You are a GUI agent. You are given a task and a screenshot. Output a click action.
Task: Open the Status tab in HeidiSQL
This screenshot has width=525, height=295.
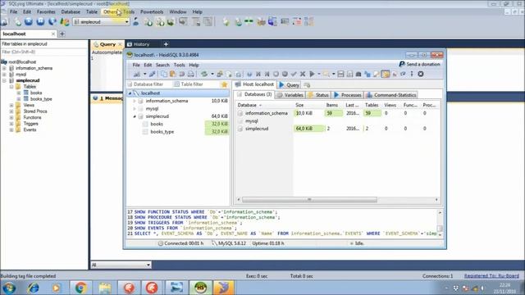(x=318, y=95)
